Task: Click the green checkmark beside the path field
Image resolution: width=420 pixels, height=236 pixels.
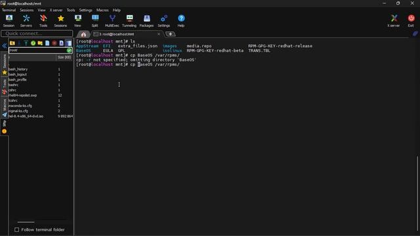Action: (x=69, y=50)
